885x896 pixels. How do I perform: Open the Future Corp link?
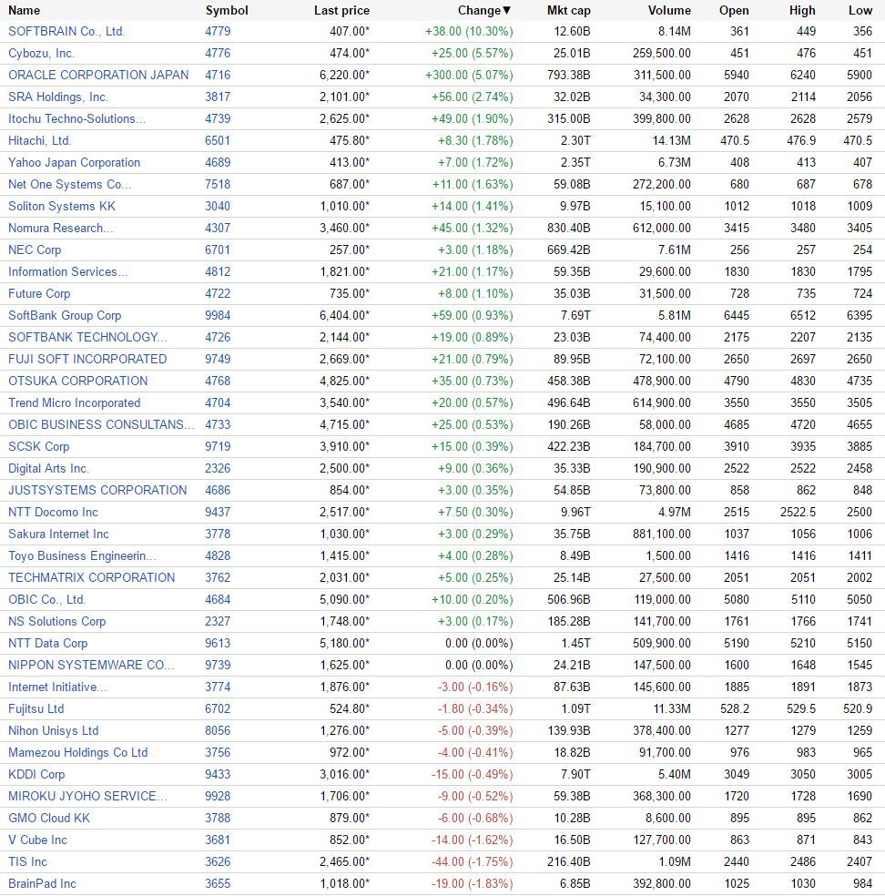39,294
